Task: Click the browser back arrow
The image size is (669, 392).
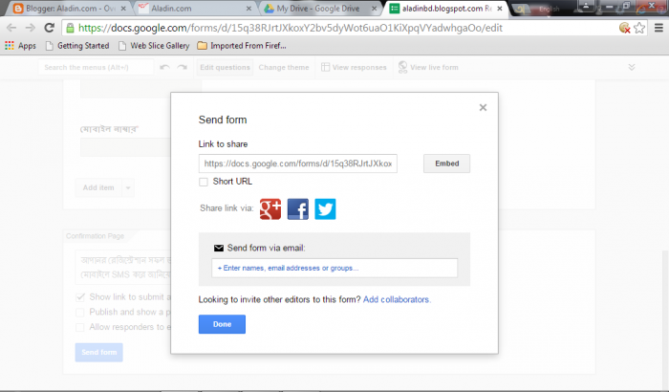Action: pos(11,28)
